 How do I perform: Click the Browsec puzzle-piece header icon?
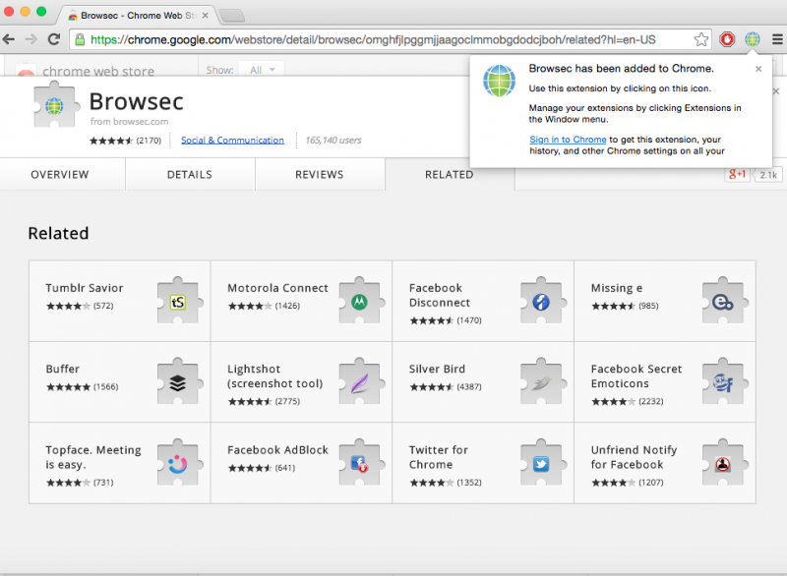(56, 105)
